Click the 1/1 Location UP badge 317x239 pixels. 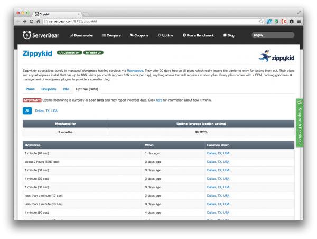click(69, 53)
